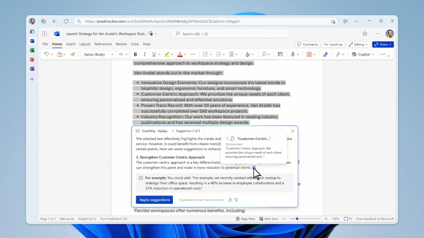This screenshot has width=424, height=238.
Task: Open the highlight color dropdown arrow
Action: [x=172, y=55]
